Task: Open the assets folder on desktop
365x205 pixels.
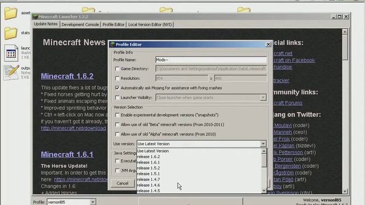Action: tap(10, 13)
